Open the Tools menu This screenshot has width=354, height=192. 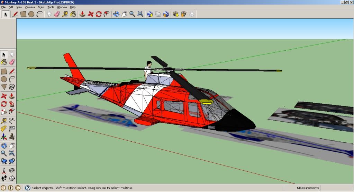[x=51, y=7]
